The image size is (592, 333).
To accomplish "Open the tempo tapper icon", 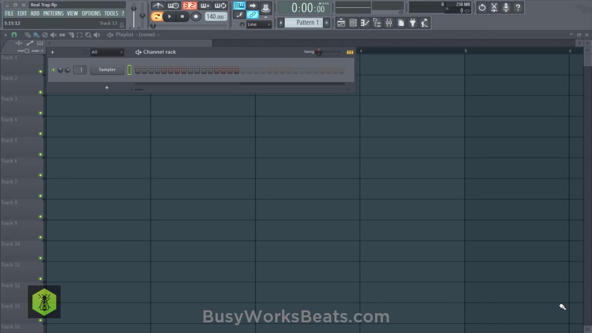I will (425, 23).
